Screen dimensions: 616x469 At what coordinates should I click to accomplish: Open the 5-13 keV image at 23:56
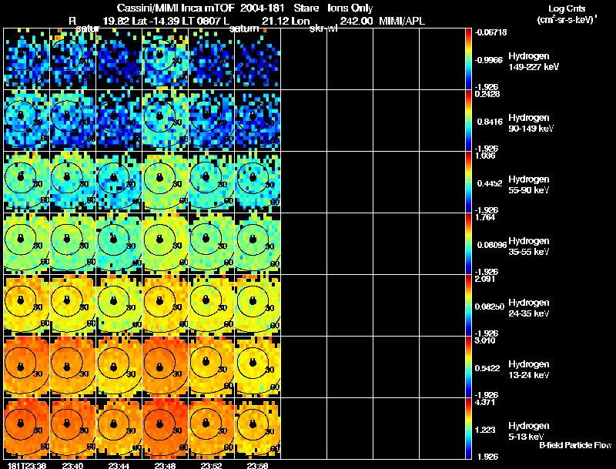tap(258, 428)
